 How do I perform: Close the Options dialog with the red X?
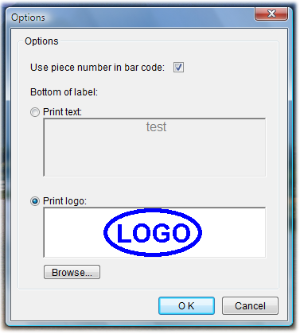click(x=271, y=14)
